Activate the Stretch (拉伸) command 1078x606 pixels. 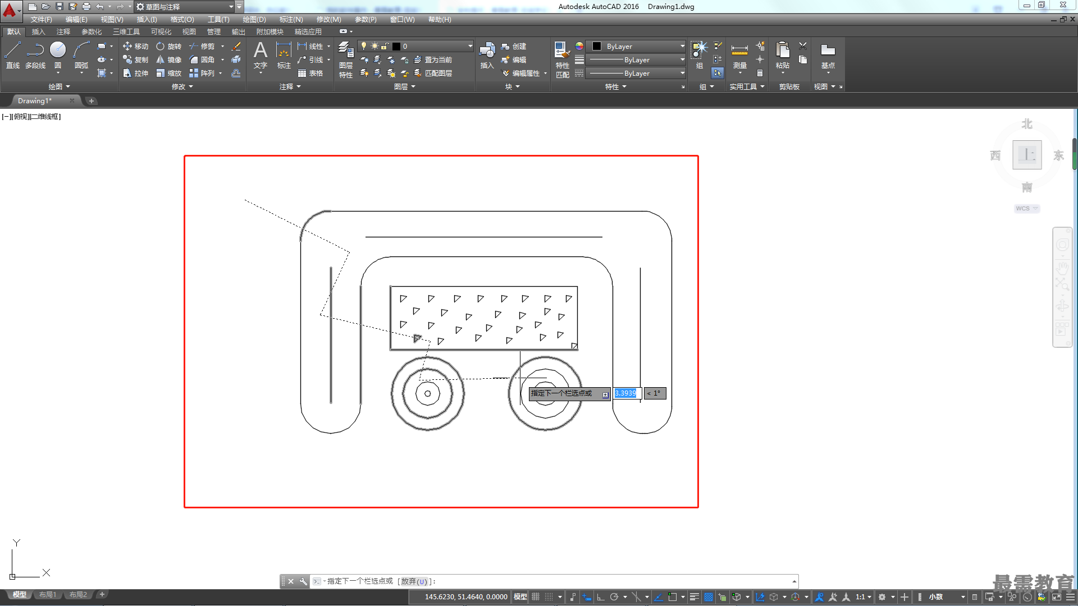(x=136, y=74)
